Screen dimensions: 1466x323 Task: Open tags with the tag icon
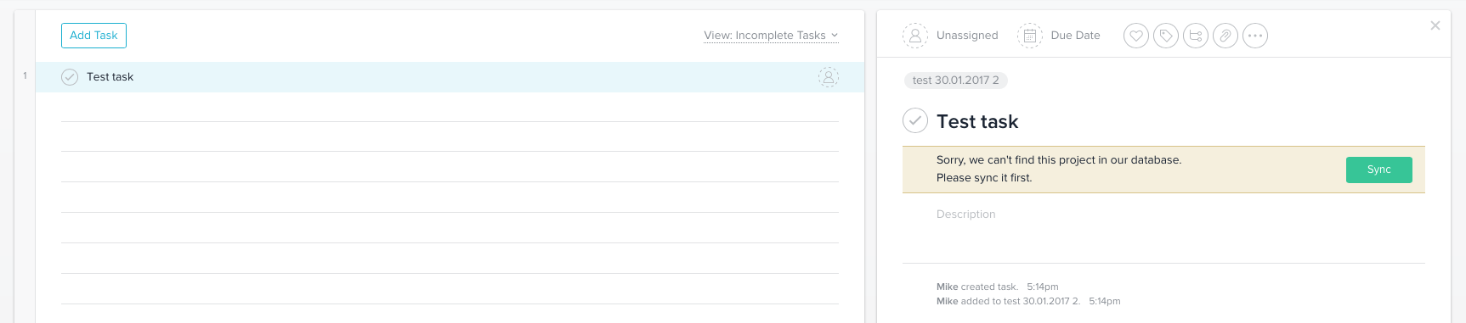1166,36
